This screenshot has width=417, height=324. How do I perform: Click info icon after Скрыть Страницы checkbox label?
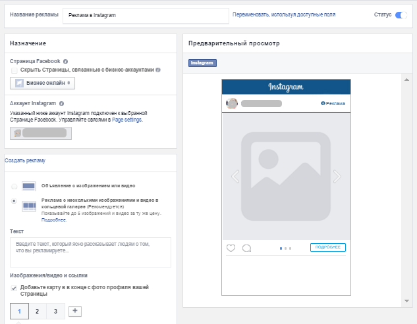[x=158, y=70]
